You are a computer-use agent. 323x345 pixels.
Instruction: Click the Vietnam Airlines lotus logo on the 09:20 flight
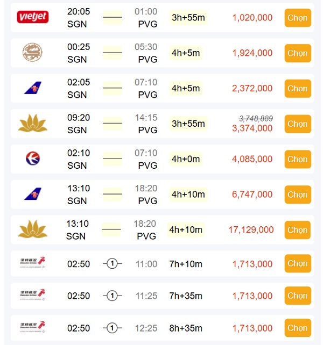(x=33, y=124)
